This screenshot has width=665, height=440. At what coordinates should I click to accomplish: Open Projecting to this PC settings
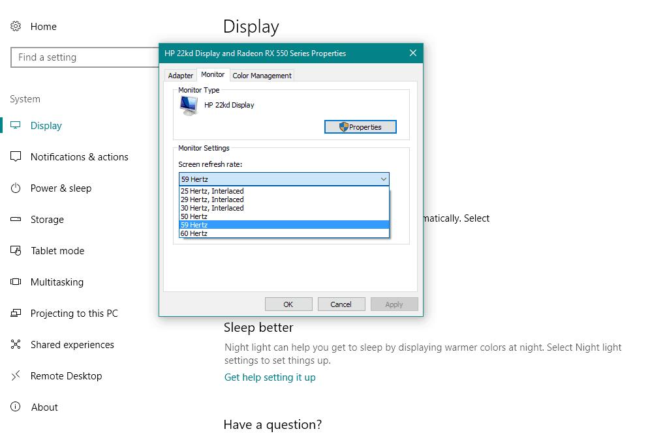[74, 314]
